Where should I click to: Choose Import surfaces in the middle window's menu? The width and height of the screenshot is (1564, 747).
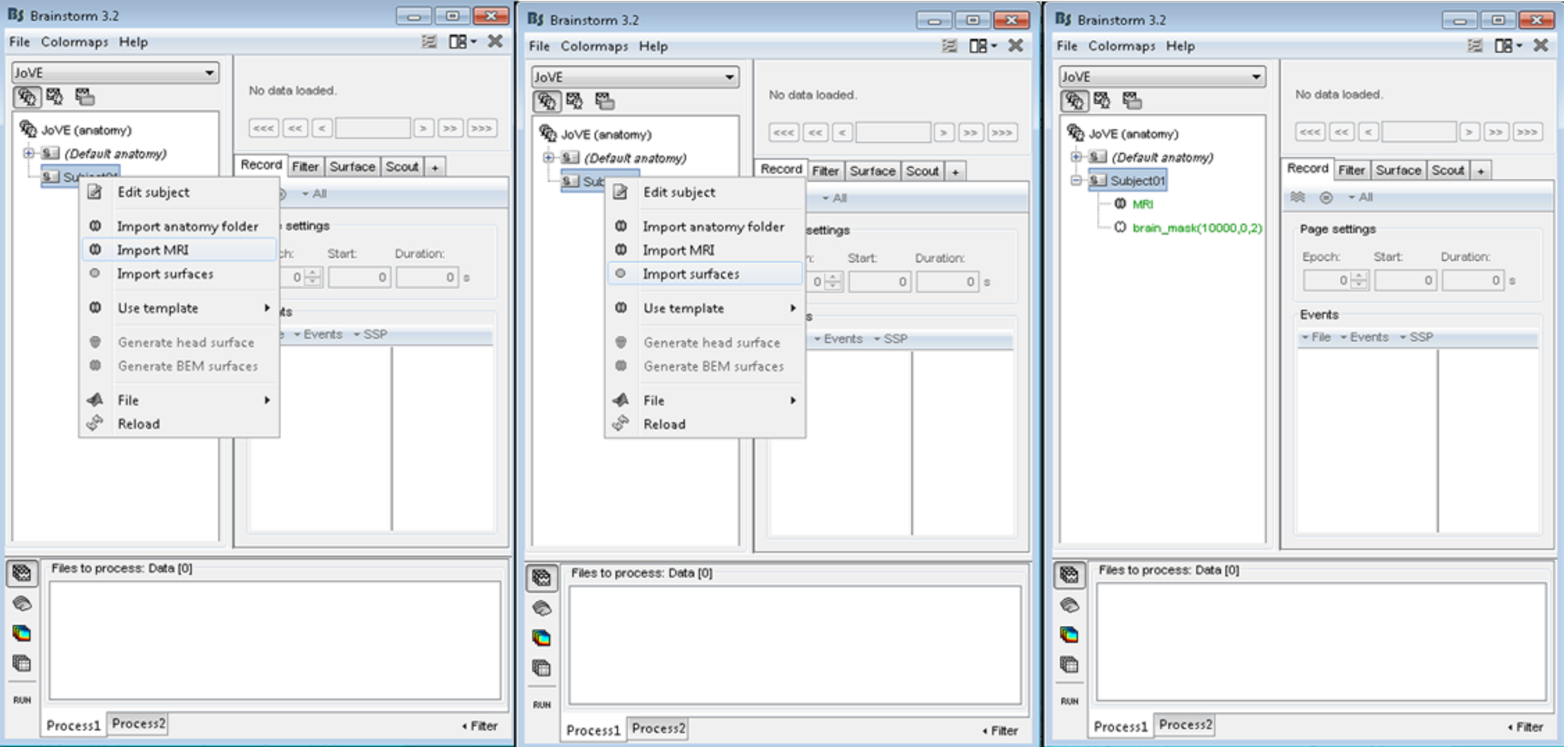tap(691, 274)
